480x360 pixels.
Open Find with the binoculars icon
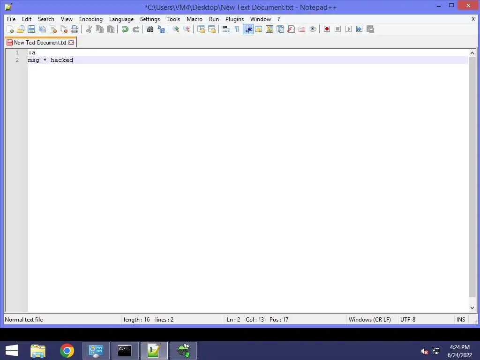150,29
